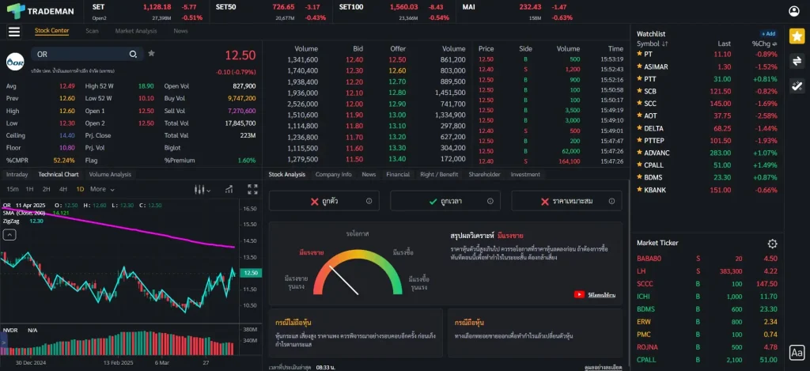Toggle favorite star next to OR search
The image size is (810, 371).
click(x=151, y=53)
